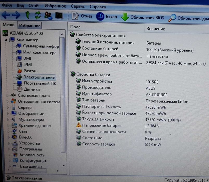Click the Свойства батареи group header

click(x=90, y=74)
